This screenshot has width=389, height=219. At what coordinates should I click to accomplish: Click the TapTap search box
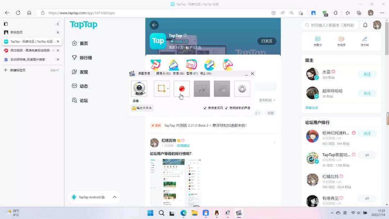click(x=330, y=25)
